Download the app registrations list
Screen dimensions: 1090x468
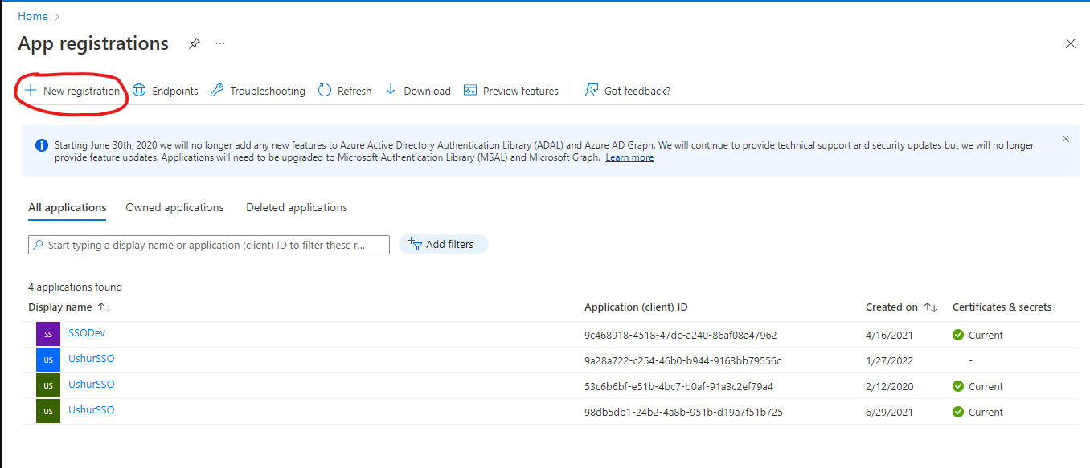point(417,91)
